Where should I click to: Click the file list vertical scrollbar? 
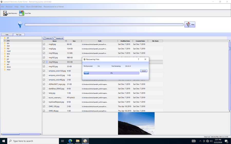pos(229,76)
